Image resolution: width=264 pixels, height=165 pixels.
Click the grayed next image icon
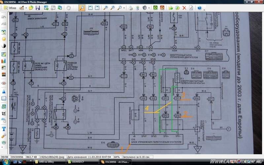coord(53,8)
